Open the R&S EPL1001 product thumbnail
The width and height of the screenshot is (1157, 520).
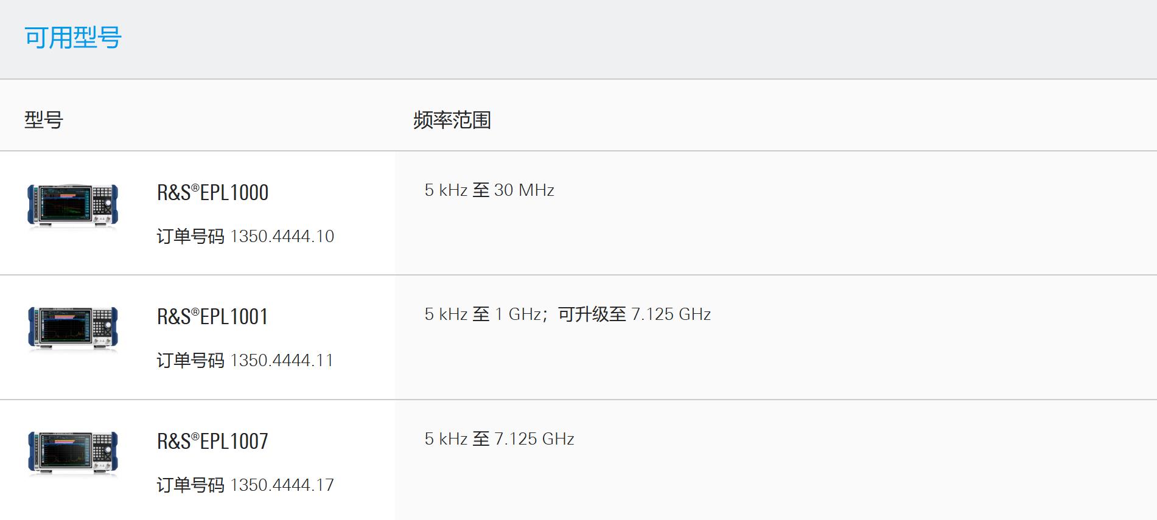click(x=72, y=329)
